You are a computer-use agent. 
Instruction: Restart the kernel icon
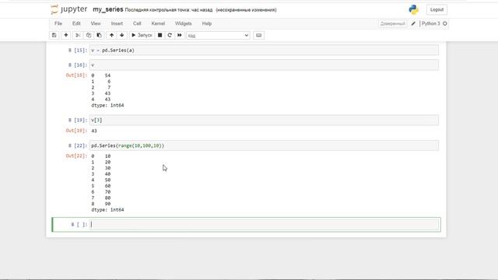[170, 35]
